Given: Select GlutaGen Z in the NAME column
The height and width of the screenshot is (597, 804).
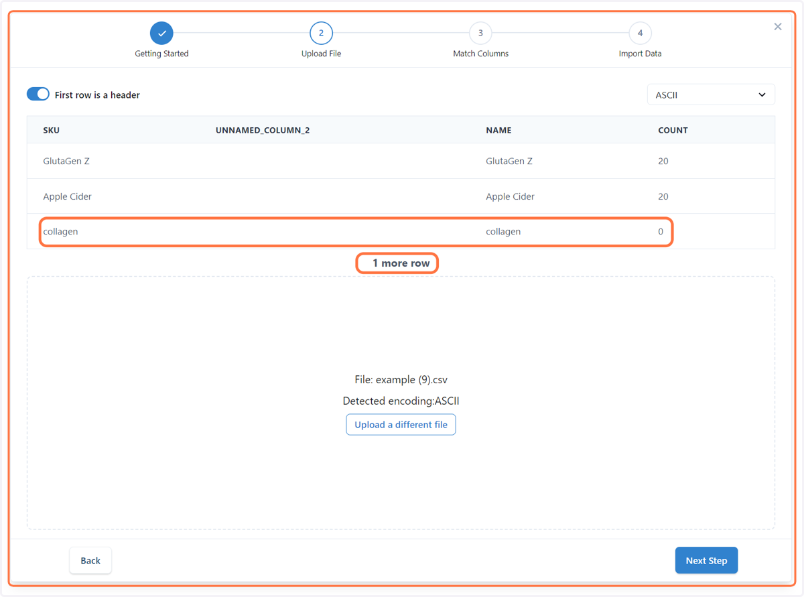Looking at the screenshot, I should pyautogui.click(x=509, y=161).
